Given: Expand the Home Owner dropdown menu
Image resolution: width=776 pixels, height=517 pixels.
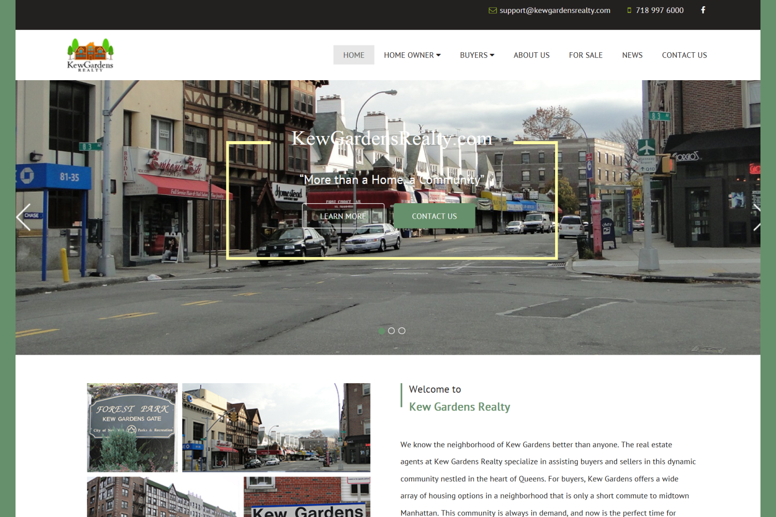Looking at the screenshot, I should (412, 55).
